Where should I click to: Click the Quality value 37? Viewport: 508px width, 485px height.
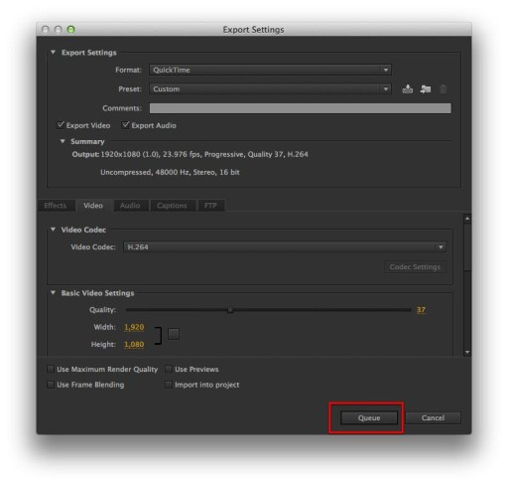421,310
